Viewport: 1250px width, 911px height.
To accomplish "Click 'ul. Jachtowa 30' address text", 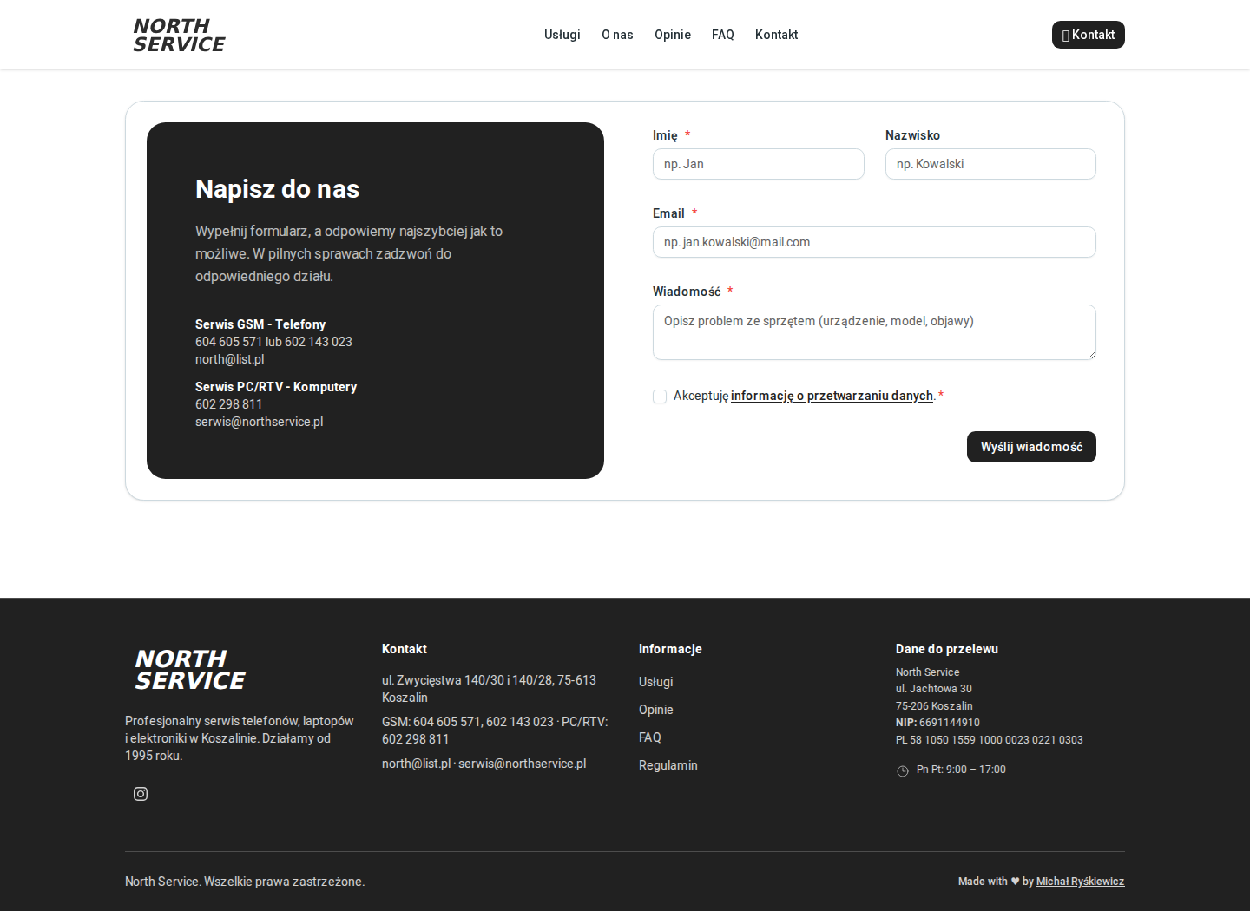I will coord(934,689).
